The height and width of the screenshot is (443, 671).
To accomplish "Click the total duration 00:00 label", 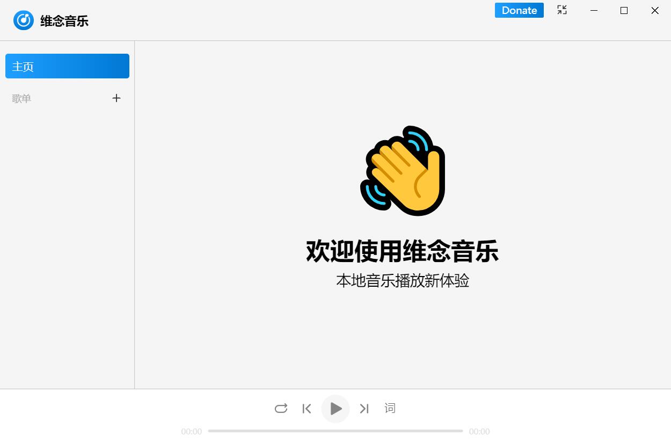I will point(479,431).
